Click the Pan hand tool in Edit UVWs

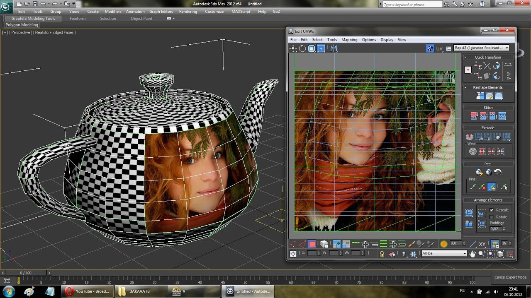click(472, 254)
